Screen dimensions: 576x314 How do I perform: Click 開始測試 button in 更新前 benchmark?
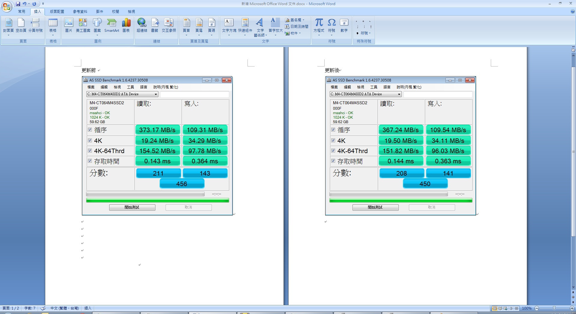132,207
